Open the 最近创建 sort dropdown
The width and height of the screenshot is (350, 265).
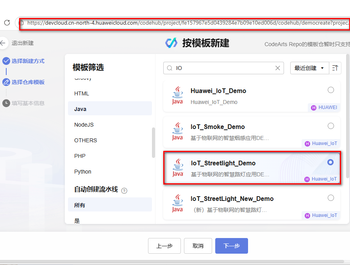pyautogui.click(x=309, y=68)
